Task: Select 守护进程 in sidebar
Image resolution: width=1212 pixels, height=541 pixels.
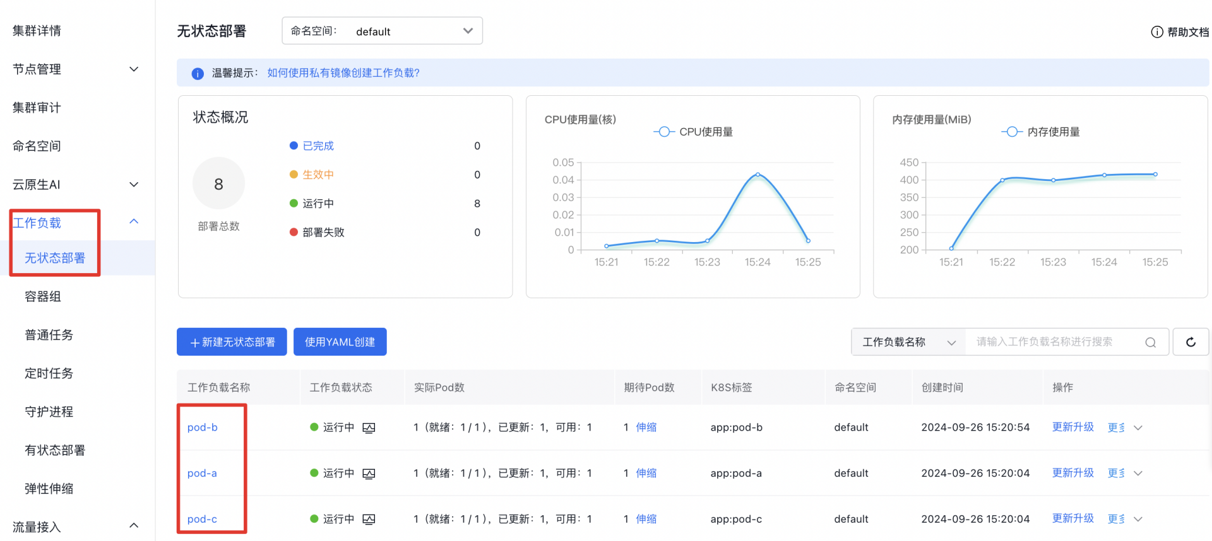Action: pos(49,412)
